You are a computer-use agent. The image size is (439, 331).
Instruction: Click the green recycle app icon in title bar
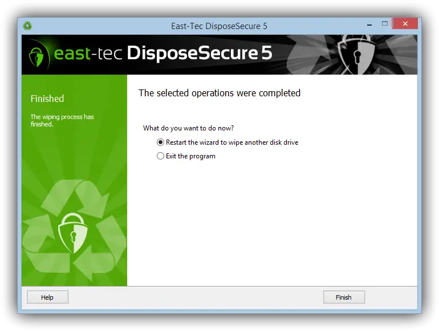(x=27, y=26)
